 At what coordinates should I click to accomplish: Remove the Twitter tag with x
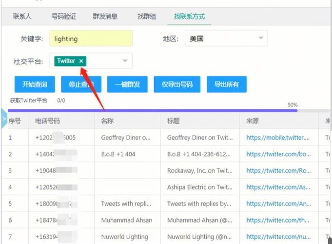tap(81, 61)
